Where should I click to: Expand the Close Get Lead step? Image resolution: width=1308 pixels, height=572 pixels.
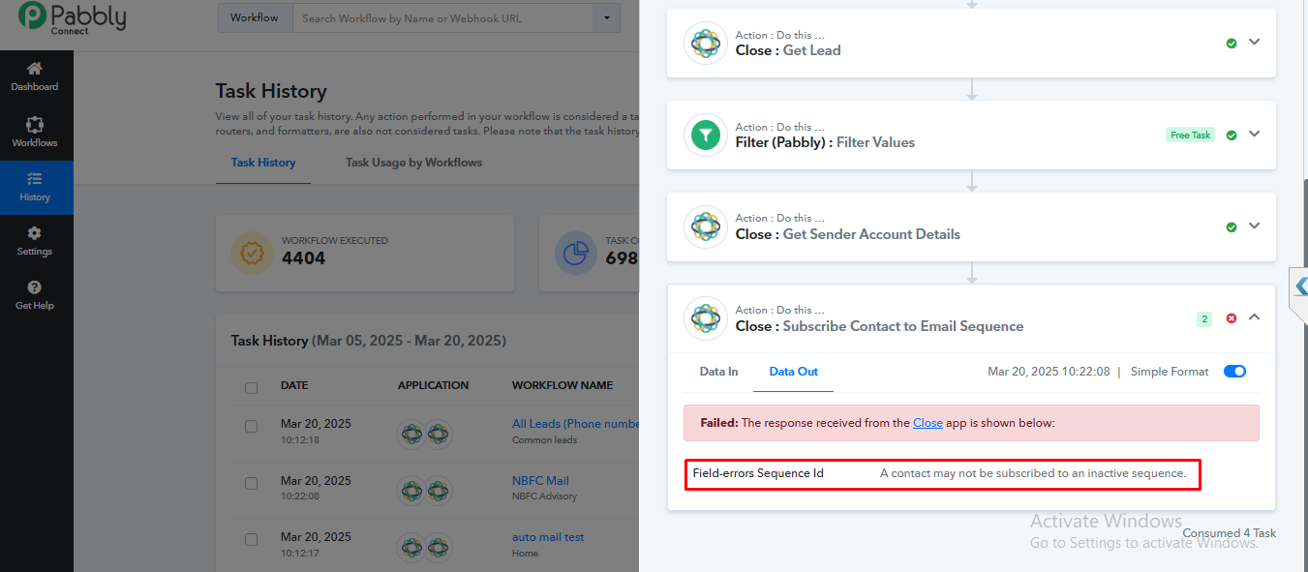pyautogui.click(x=1255, y=43)
